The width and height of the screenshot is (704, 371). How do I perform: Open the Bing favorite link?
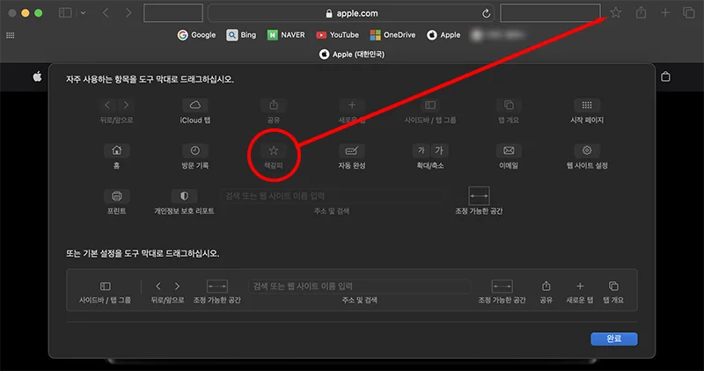[x=241, y=35]
